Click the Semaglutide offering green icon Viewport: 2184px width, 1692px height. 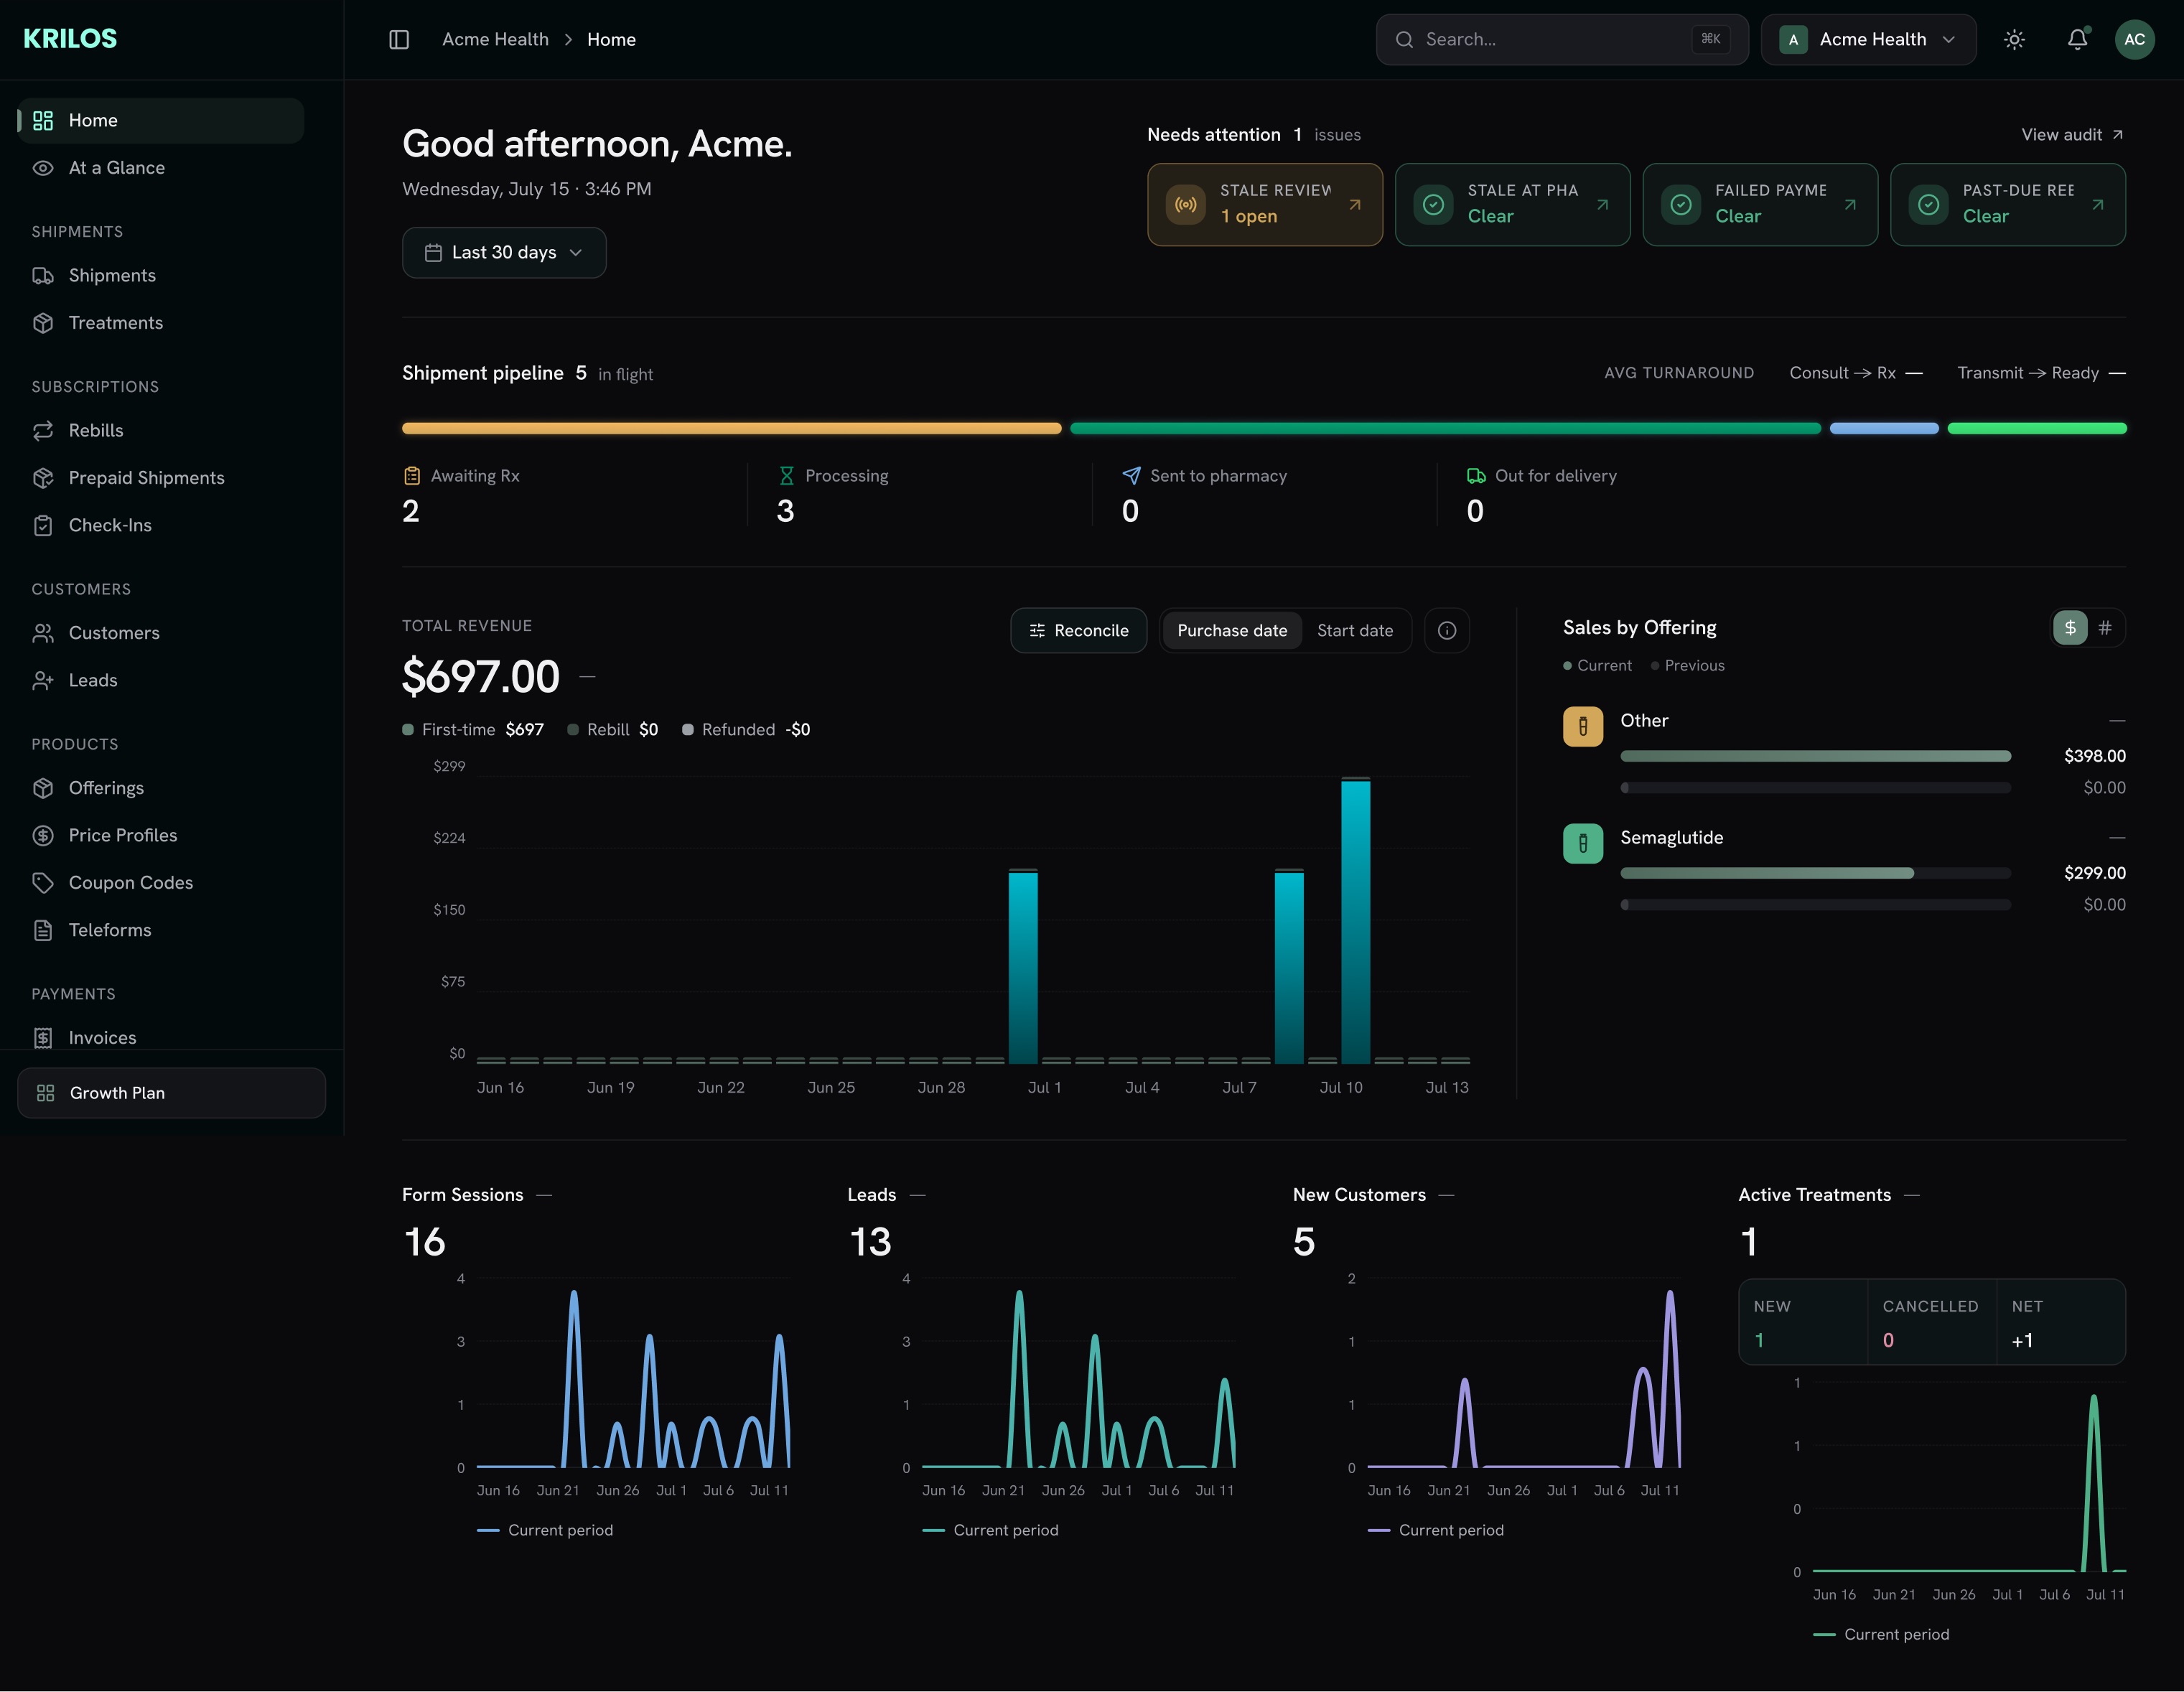coord(1583,844)
